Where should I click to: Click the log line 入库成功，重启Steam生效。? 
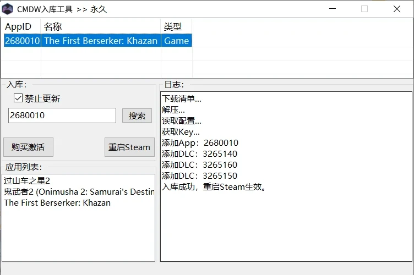(x=214, y=186)
